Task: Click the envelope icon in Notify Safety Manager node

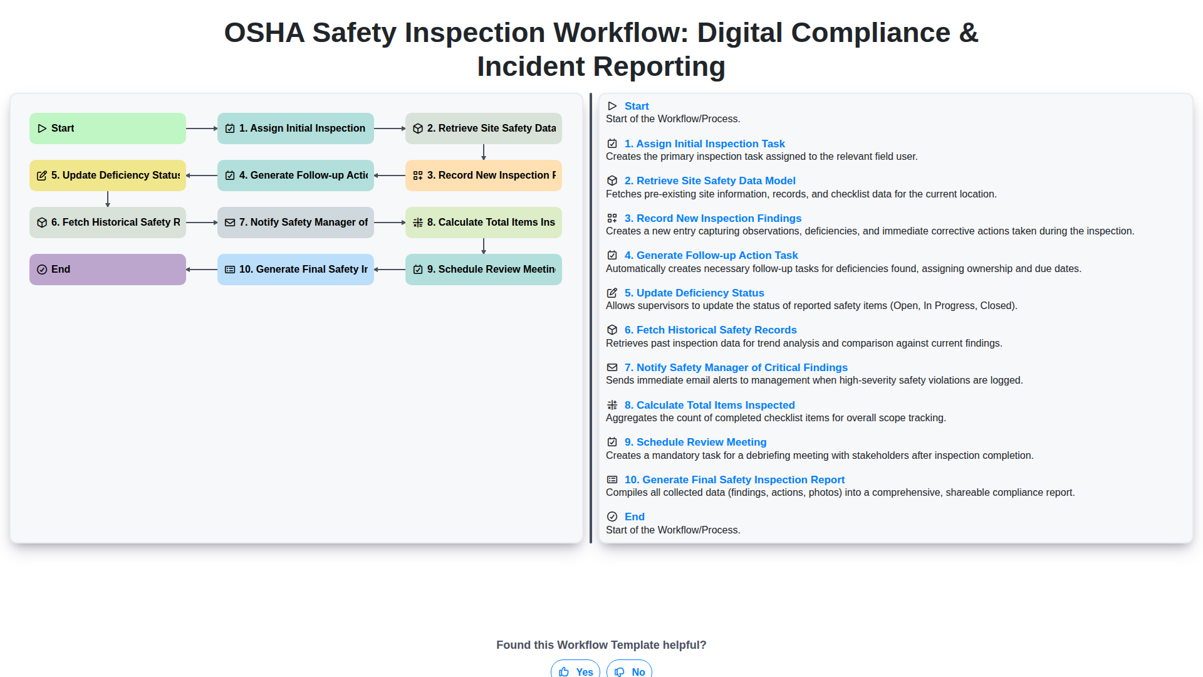Action: point(230,223)
